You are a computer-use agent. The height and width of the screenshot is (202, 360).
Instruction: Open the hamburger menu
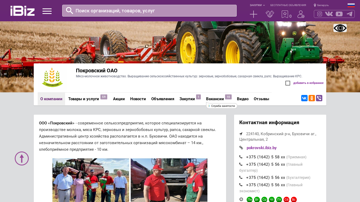click(x=47, y=11)
